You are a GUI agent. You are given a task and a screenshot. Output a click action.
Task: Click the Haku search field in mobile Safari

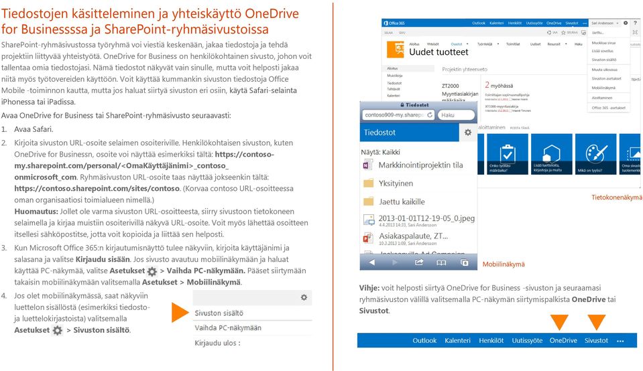tap(456, 115)
